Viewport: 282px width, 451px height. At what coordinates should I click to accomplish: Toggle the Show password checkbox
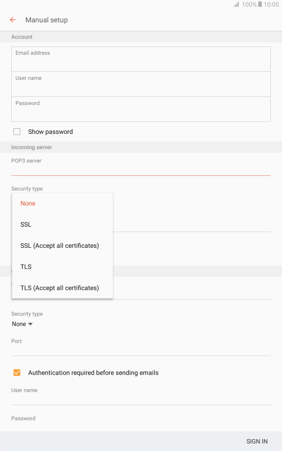pyautogui.click(x=17, y=132)
